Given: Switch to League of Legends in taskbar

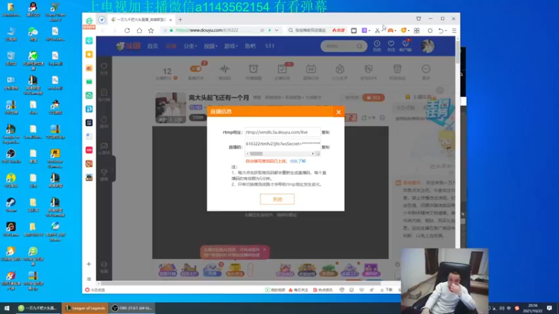Looking at the screenshot, I should click(85, 308).
